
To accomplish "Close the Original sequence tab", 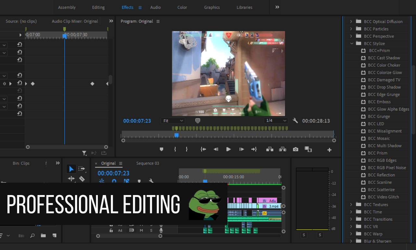I will tap(96, 164).
